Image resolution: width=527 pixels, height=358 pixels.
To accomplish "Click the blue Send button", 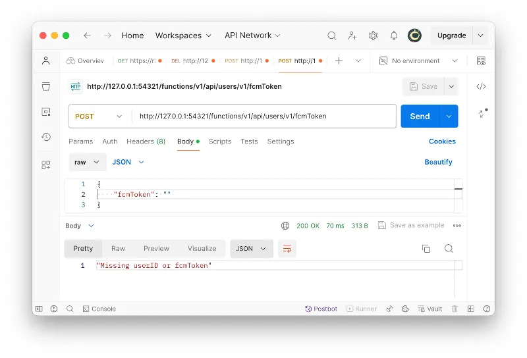I will (420, 116).
